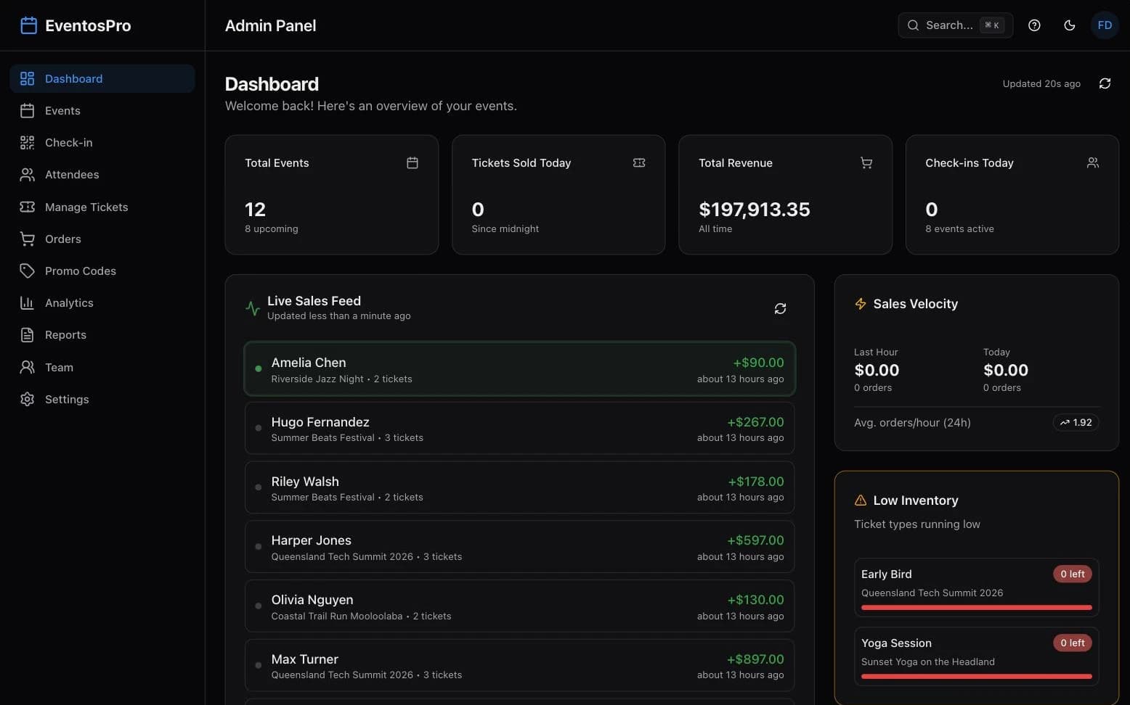1130x705 pixels.
Task: Click the Early Bird '0 left' badge
Action: coord(1073,574)
